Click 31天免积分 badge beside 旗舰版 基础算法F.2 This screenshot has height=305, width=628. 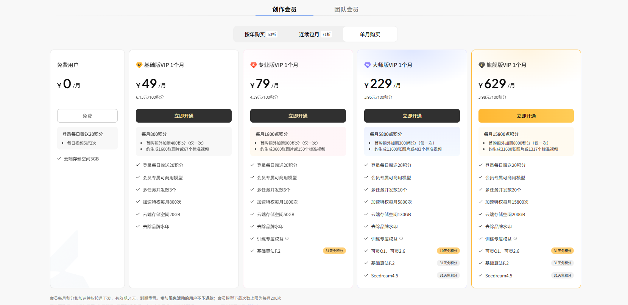(563, 263)
